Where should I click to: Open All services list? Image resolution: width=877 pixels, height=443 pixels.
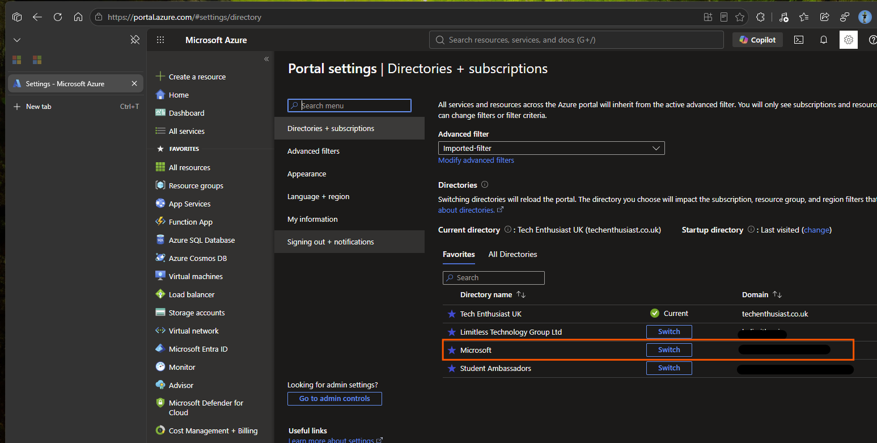[180, 131]
